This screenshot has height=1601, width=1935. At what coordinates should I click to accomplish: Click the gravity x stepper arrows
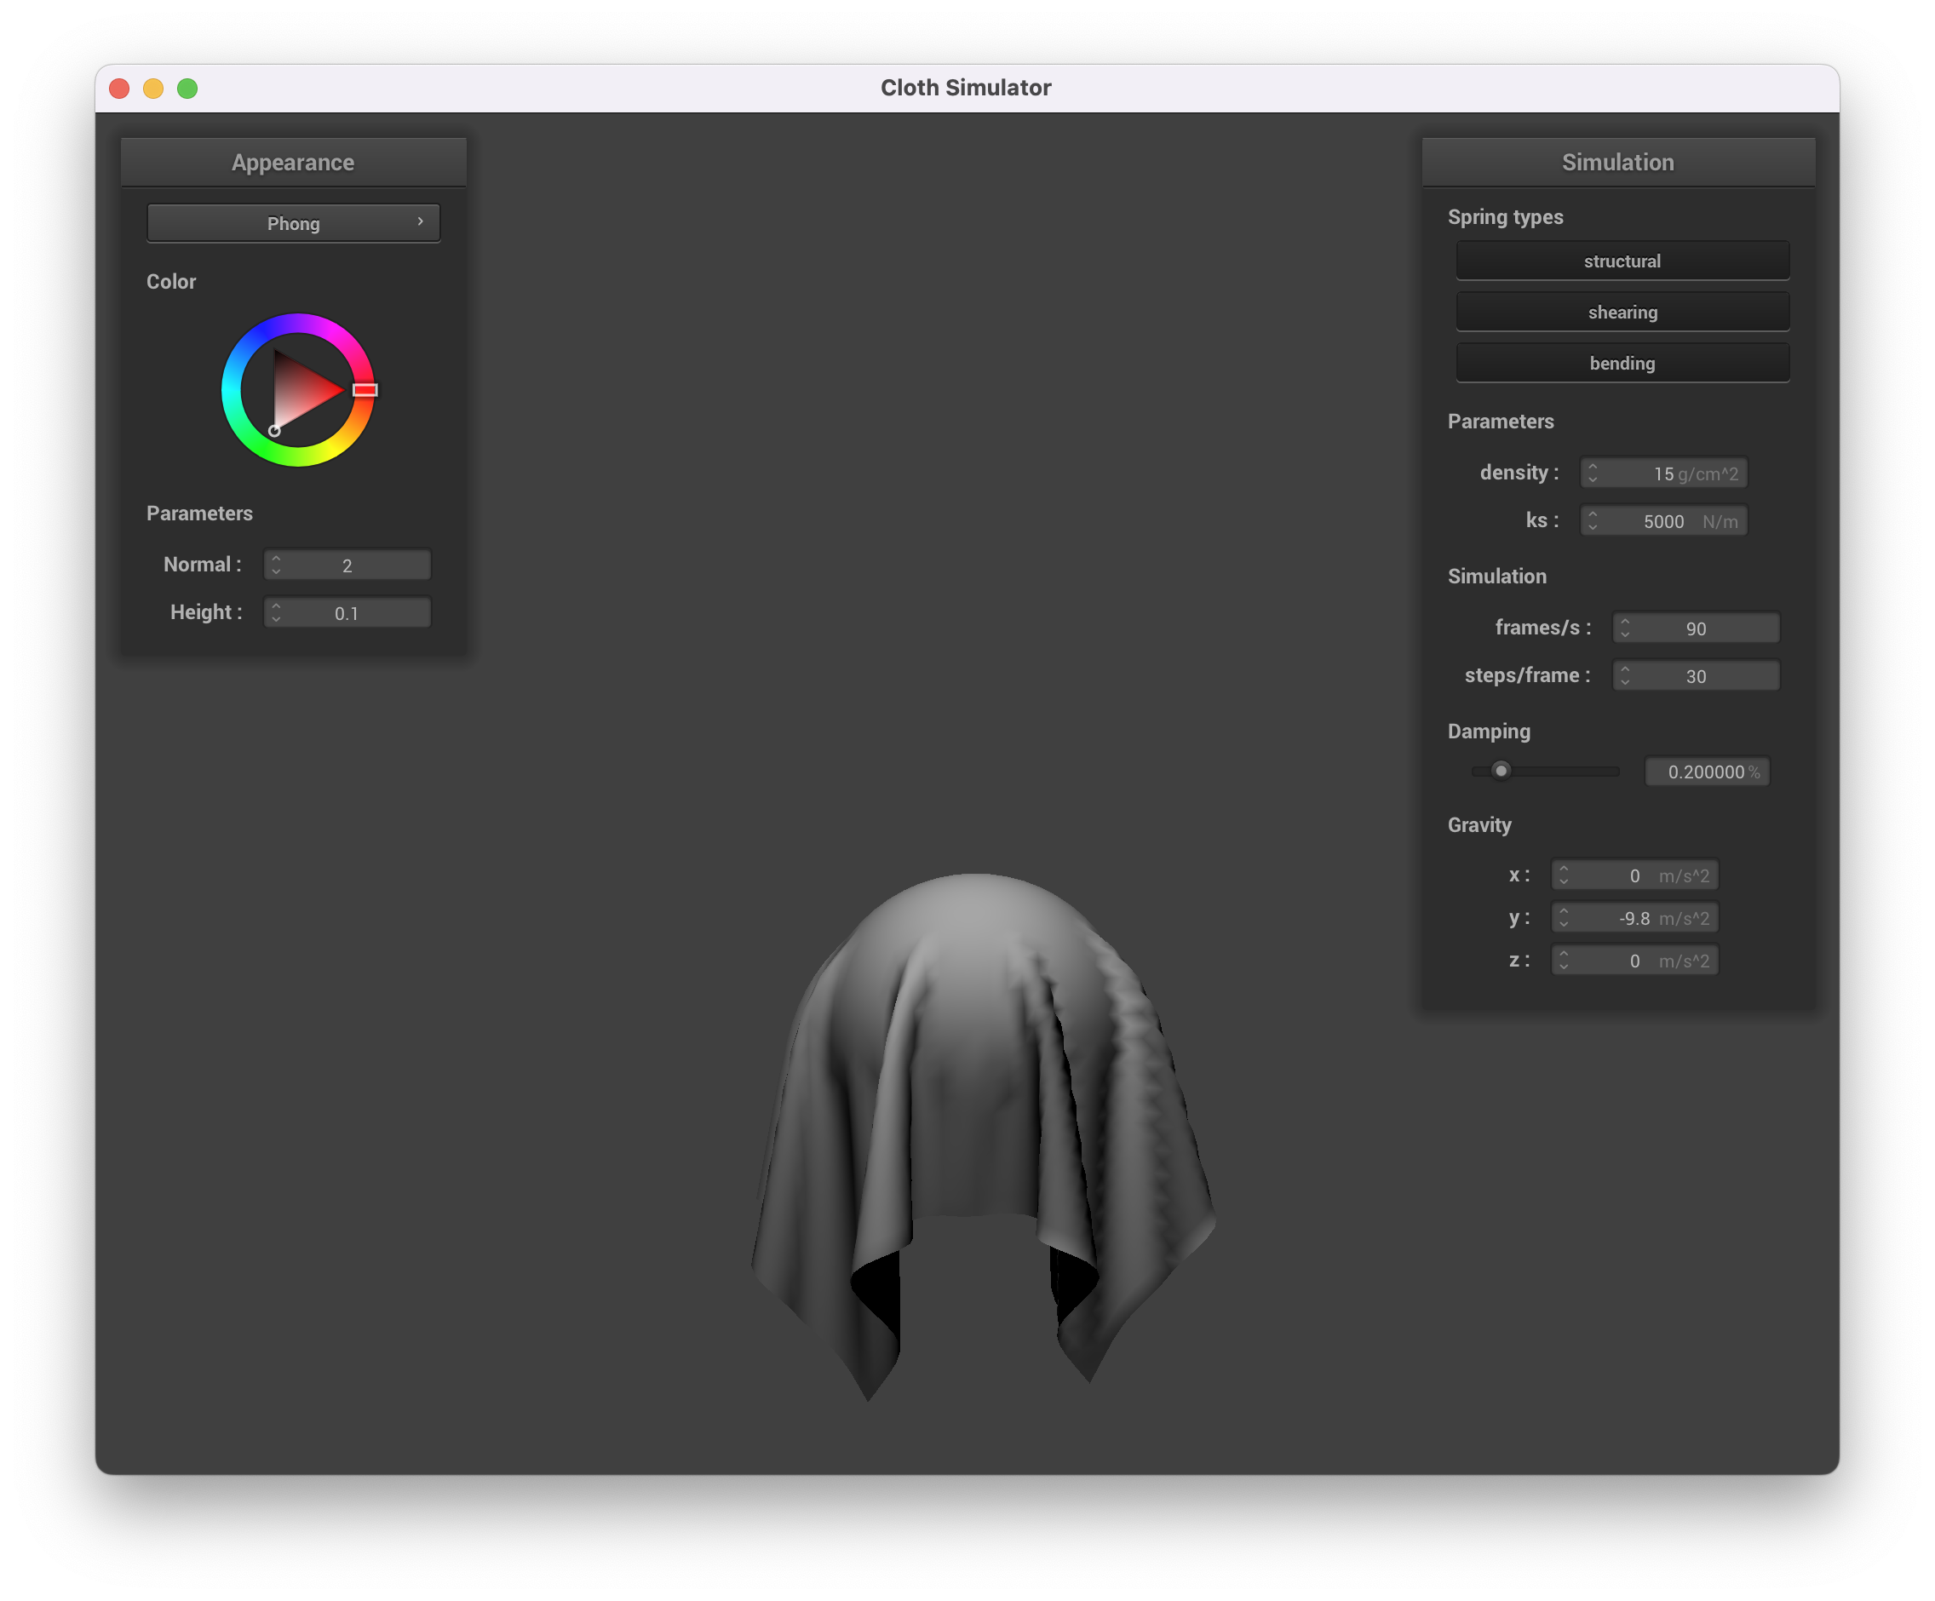(1564, 875)
